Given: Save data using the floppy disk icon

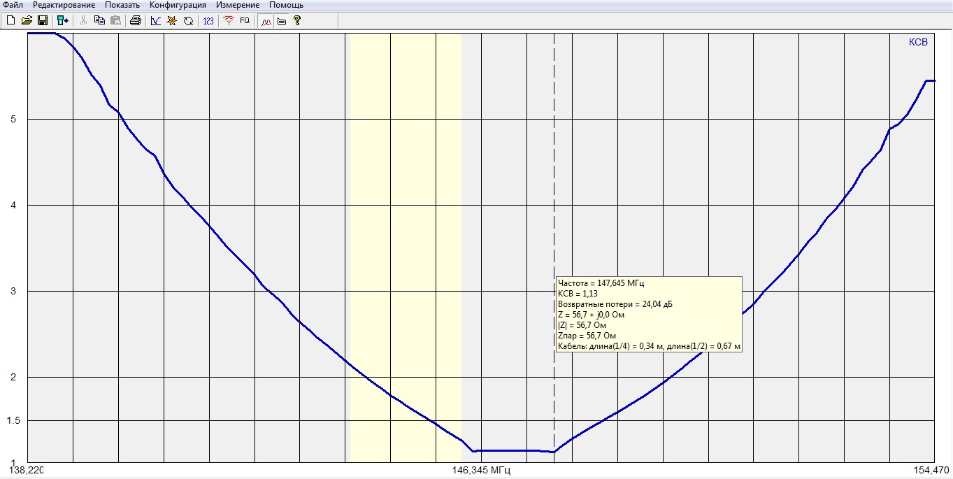Looking at the screenshot, I should point(42,21).
